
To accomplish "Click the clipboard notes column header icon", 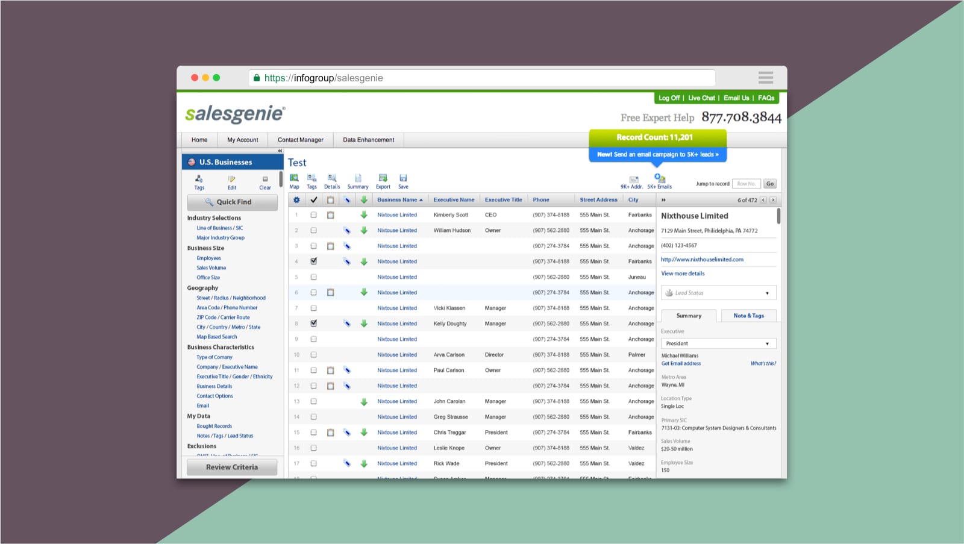I will 330,200.
